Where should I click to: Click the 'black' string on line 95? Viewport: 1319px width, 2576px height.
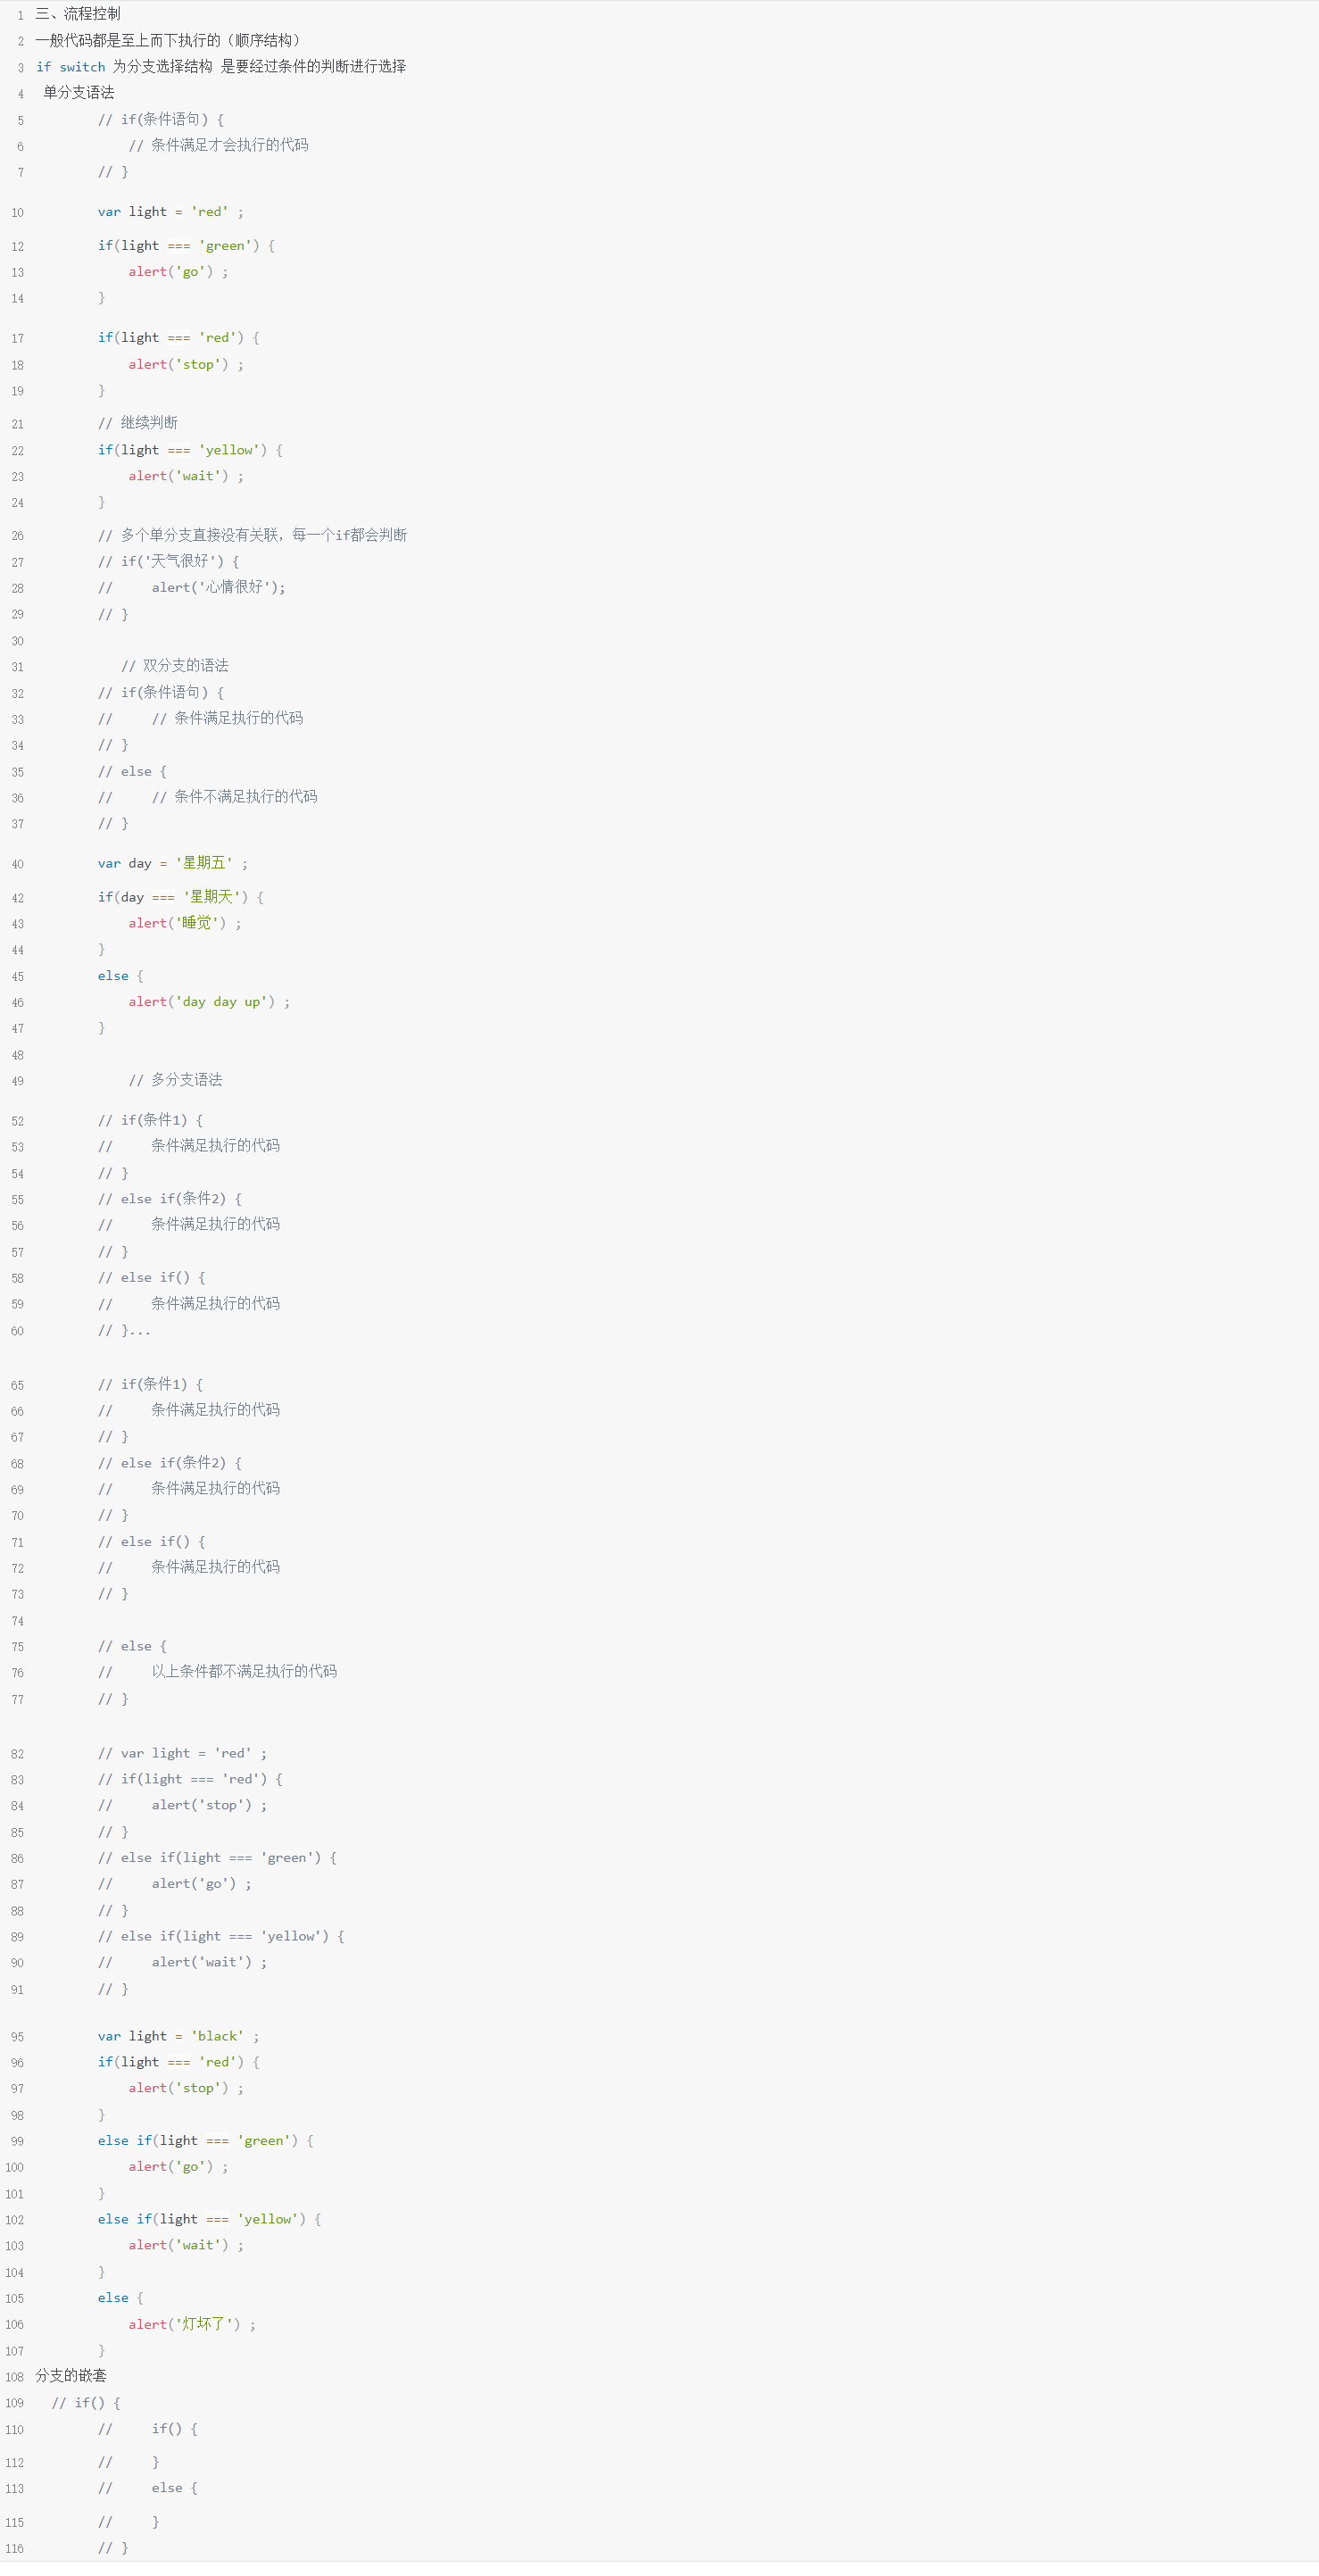tap(217, 2036)
